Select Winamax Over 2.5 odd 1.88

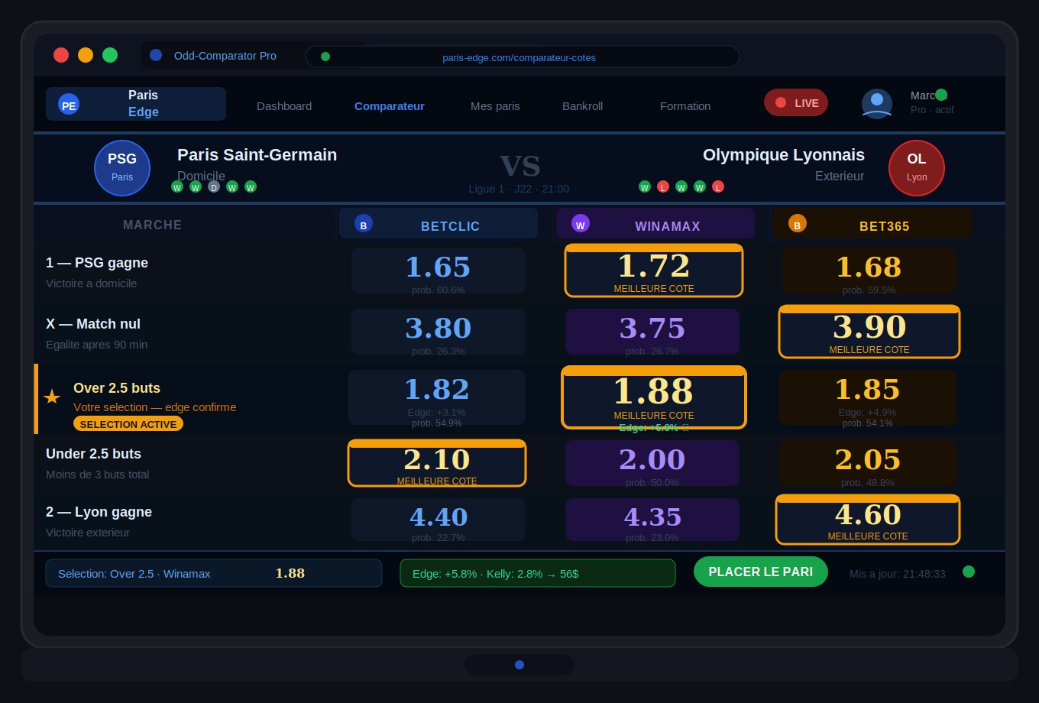coord(654,397)
